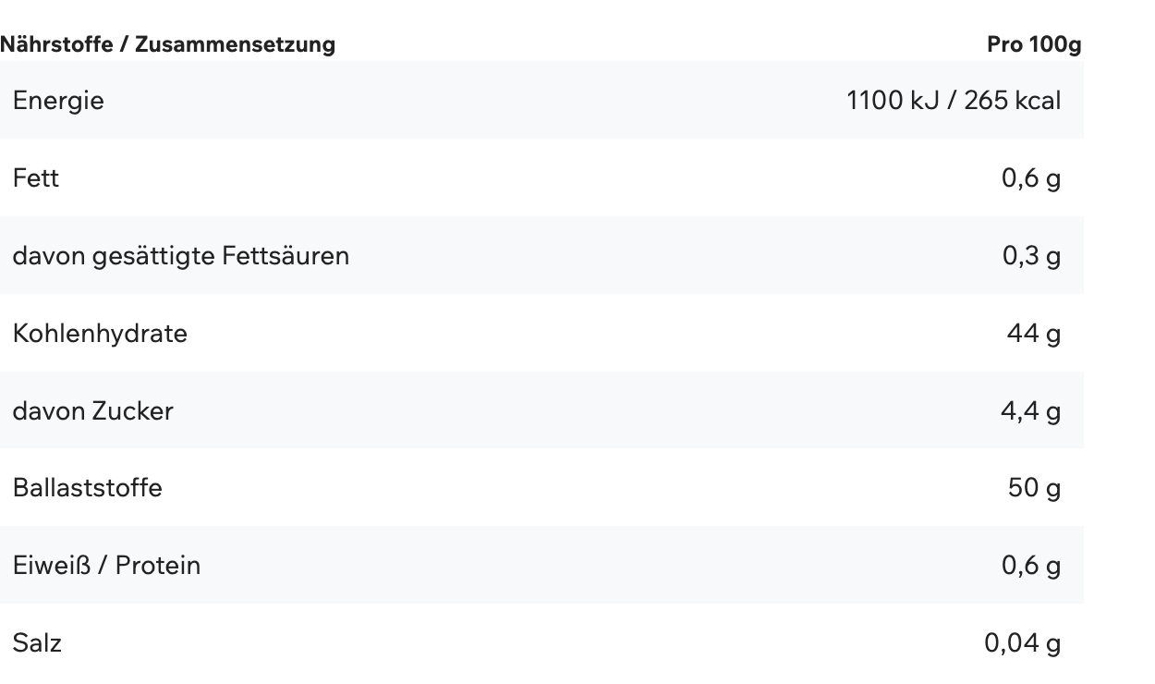Select the Kohlenhydrate row label
Viewport: 1155px width, 684px height.
click(x=100, y=333)
